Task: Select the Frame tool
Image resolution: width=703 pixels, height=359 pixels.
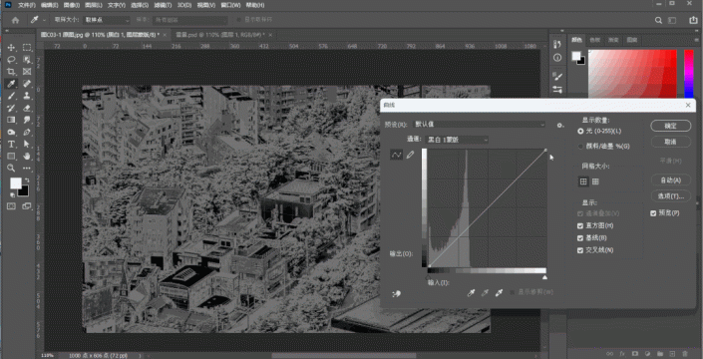Action: (27, 72)
